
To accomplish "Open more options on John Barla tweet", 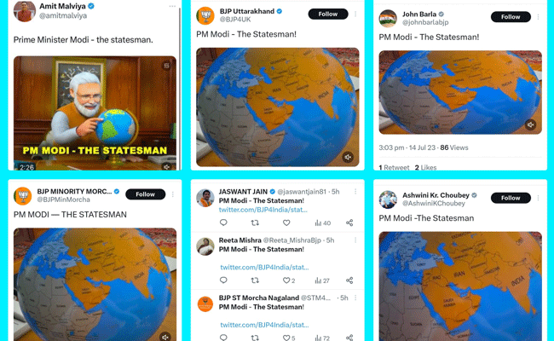I will click(x=538, y=17).
